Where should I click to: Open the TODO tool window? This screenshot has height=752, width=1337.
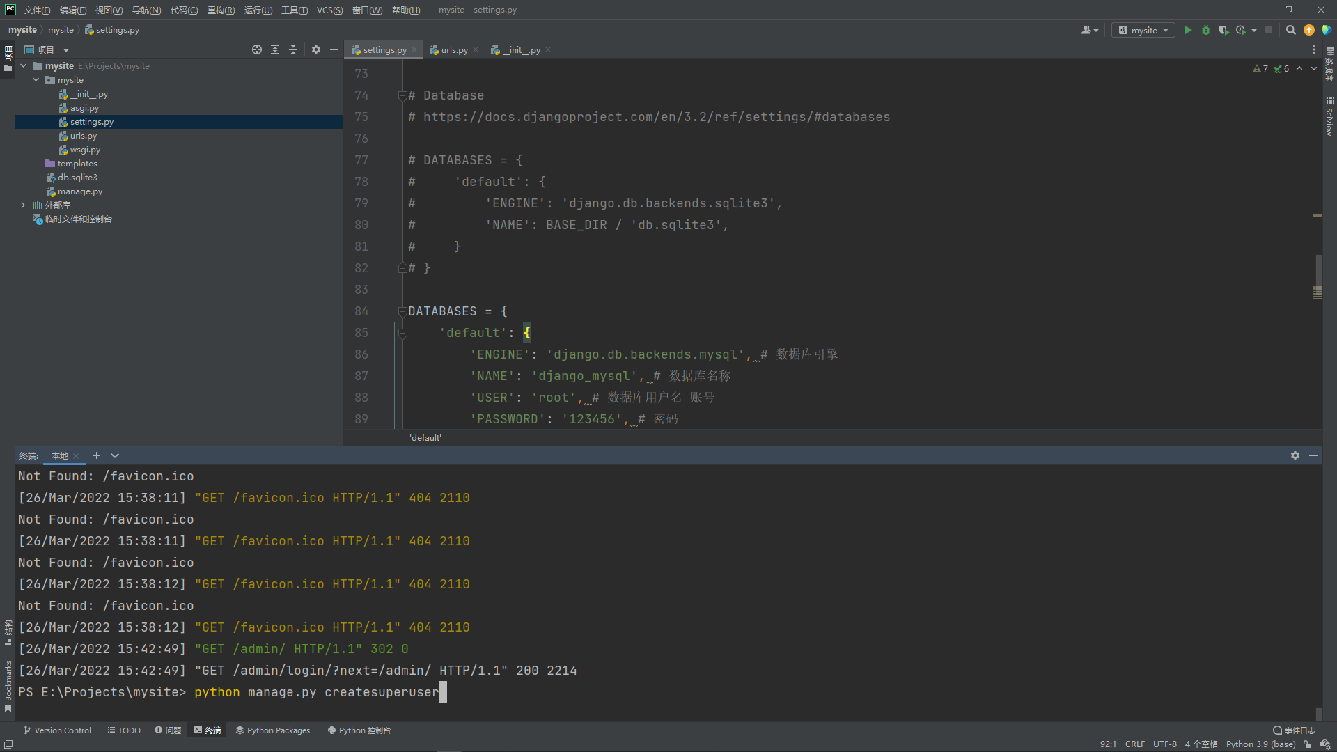(124, 730)
